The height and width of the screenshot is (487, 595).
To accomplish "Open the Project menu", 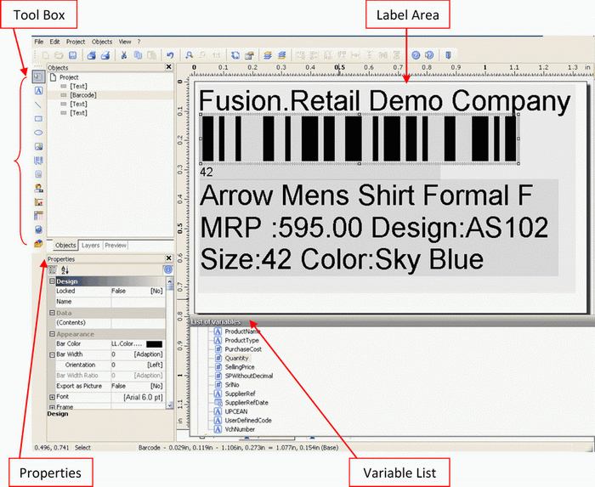I will pyautogui.click(x=76, y=41).
